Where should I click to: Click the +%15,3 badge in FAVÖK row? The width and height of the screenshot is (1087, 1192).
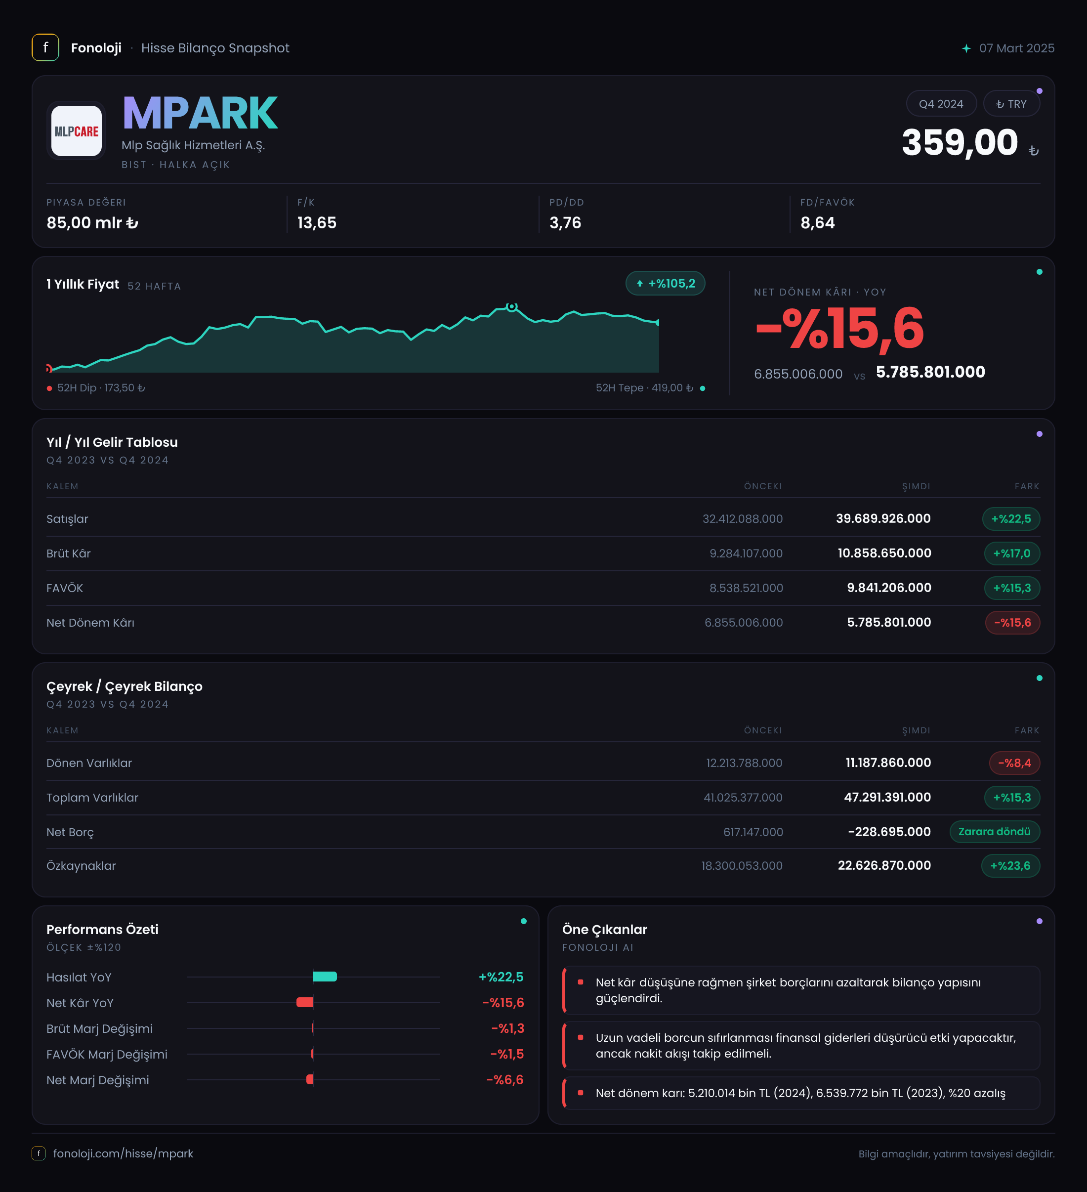coord(1012,588)
